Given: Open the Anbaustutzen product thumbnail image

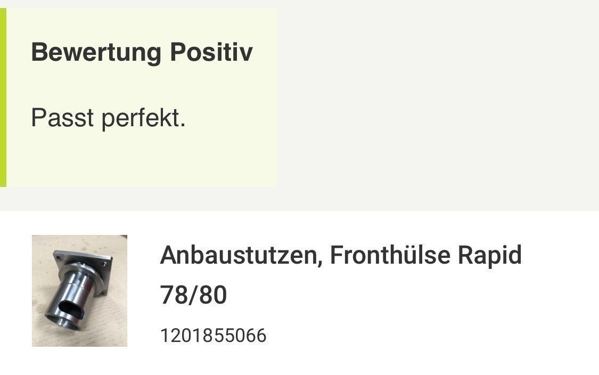Looking at the screenshot, I should click(x=79, y=290).
